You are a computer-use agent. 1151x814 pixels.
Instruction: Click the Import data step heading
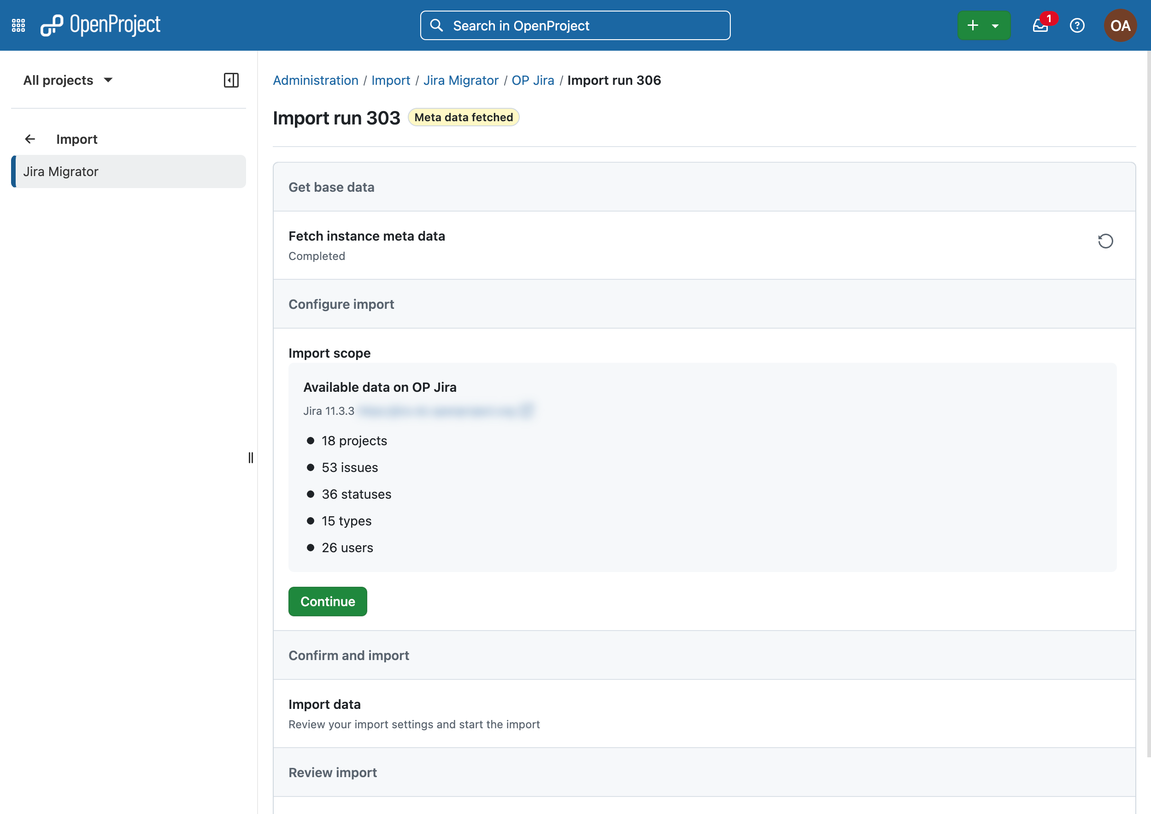(324, 704)
